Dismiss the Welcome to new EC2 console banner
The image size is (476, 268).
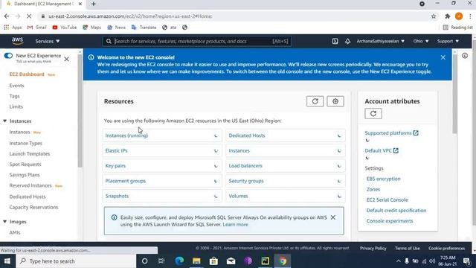pos(443,57)
